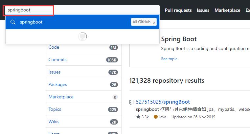Screen dimensions: 250x134
Task: Click the 225 count badge for Topics
Action: (113, 109)
